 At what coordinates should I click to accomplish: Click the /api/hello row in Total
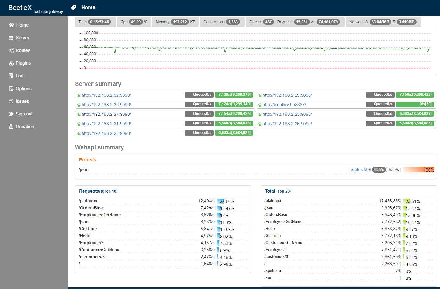349,271
